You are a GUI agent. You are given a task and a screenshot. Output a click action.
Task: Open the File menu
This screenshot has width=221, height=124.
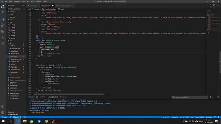pyautogui.click(x=6, y=2)
